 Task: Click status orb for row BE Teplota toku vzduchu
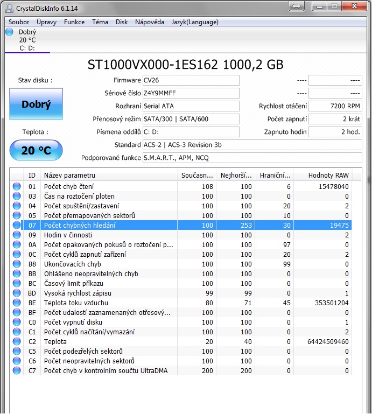(x=17, y=303)
